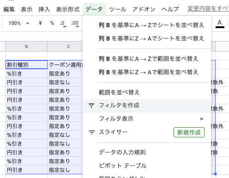Select the クーポン適用 header cell
This screenshot has height=178, width=229.
click(65, 65)
